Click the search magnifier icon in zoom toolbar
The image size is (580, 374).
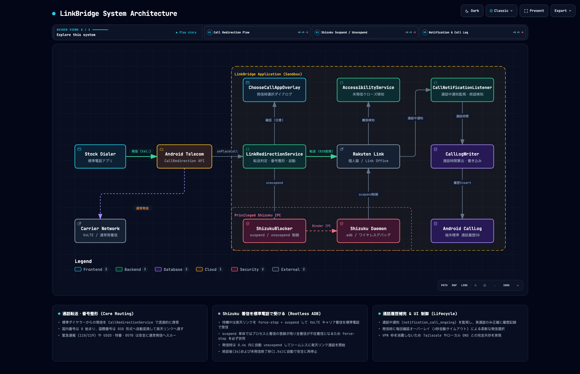[x=475, y=285]
